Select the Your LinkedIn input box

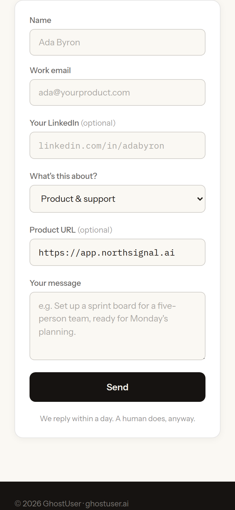117,145
